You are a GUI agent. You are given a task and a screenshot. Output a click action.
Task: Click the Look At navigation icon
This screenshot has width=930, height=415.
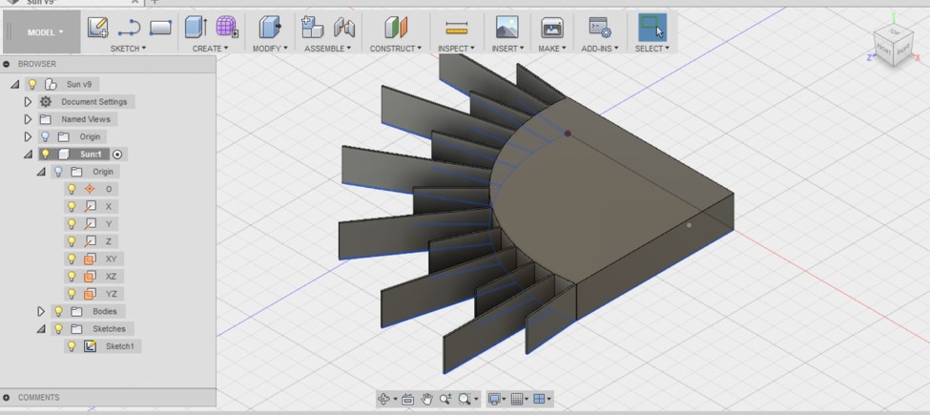coord(407,399)
